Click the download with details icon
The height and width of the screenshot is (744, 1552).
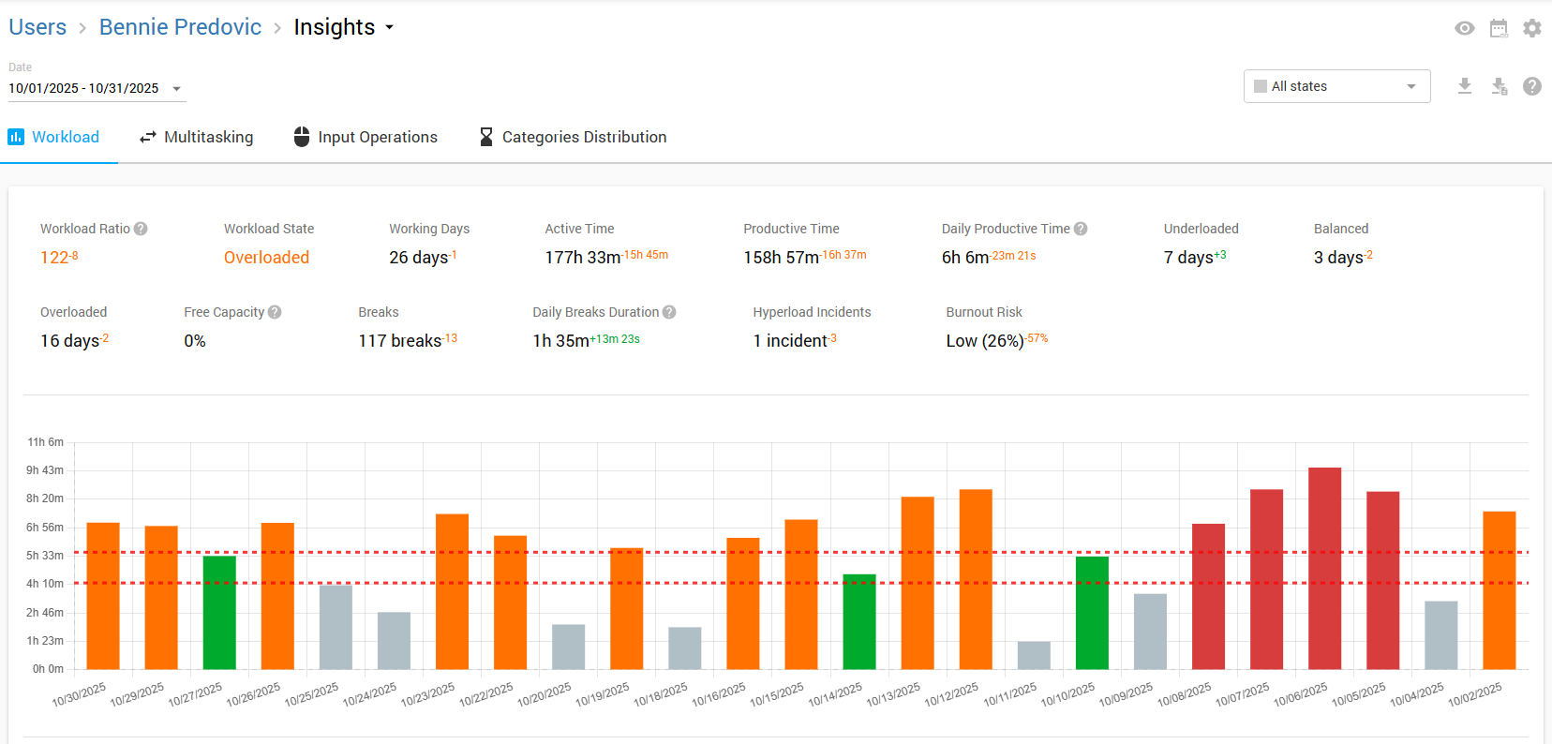pyautogui.click(x=1499, y=86)
